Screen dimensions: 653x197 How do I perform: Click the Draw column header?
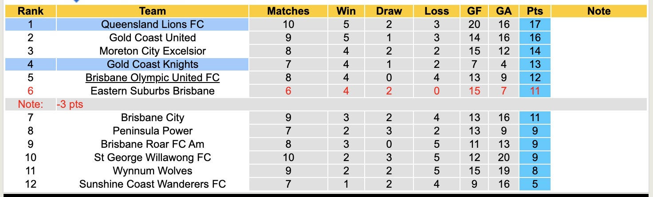point(388,11)
